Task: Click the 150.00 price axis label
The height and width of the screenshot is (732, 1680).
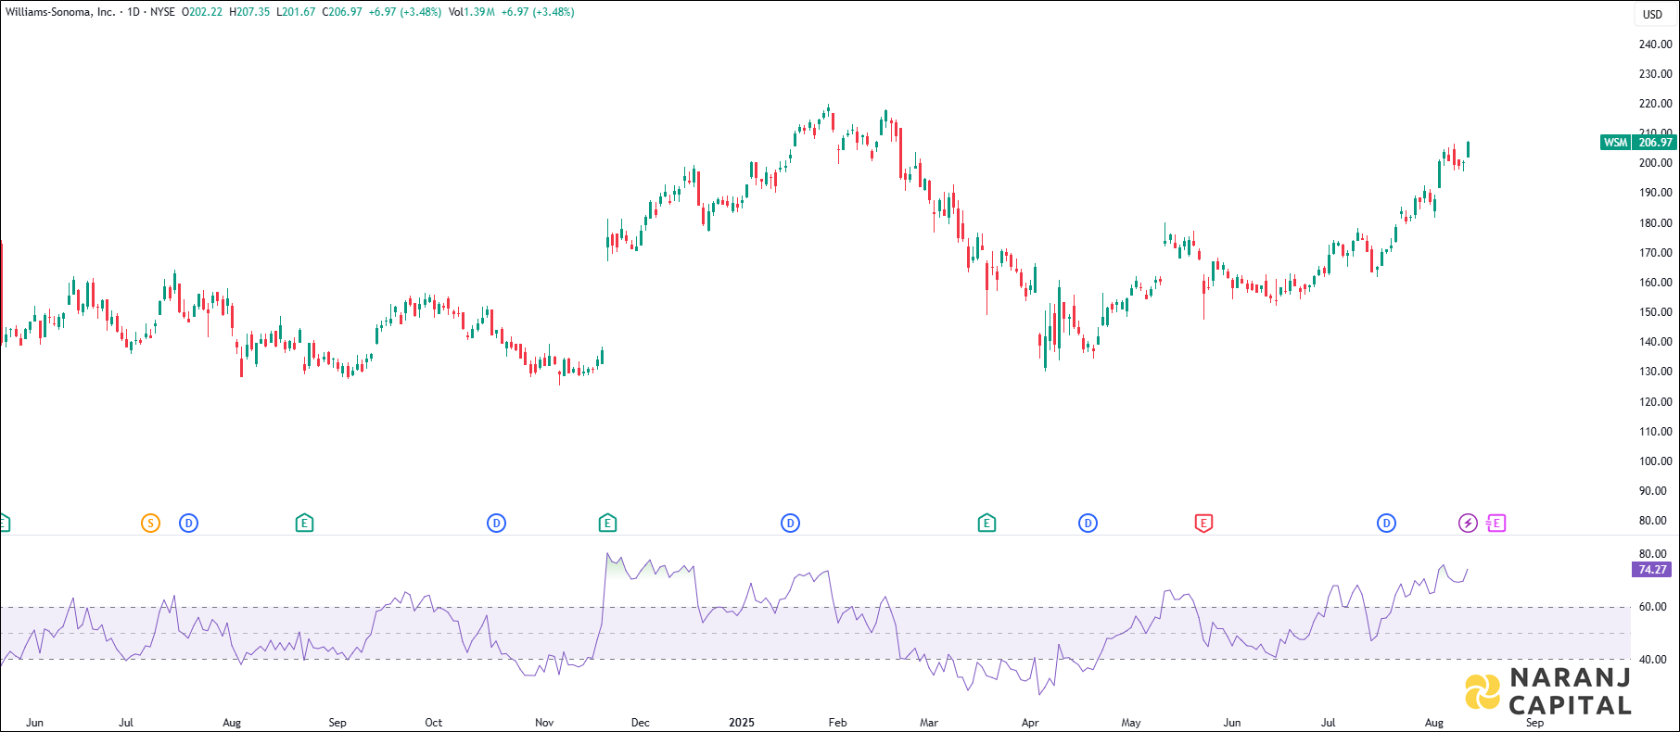Action: click(1655, 312)
